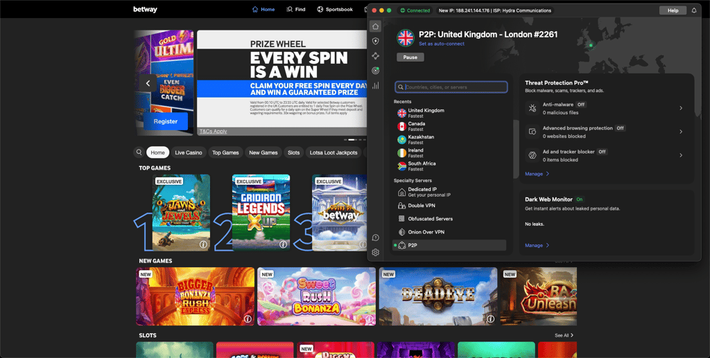Toggle Ad and tracker blocker Off badge

[602, 152]
